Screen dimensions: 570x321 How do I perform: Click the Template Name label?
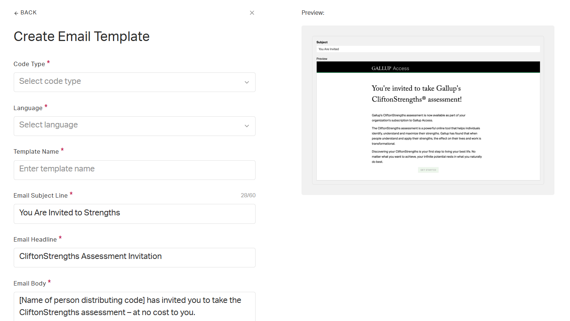coord(36,152)
